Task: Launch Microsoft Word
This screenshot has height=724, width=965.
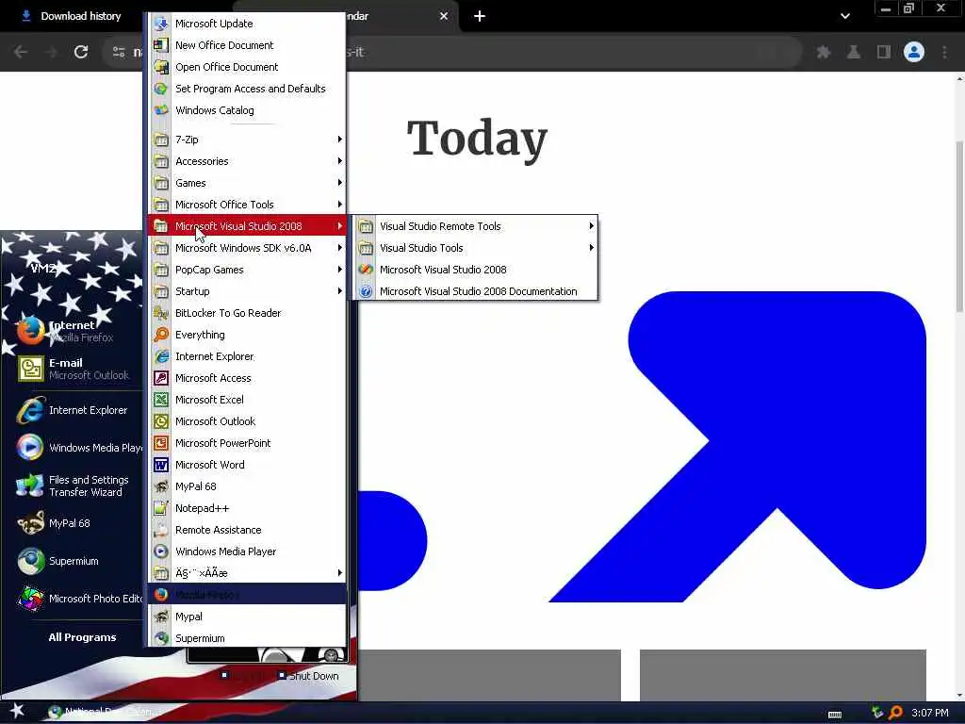Action: tap(247, 465)
